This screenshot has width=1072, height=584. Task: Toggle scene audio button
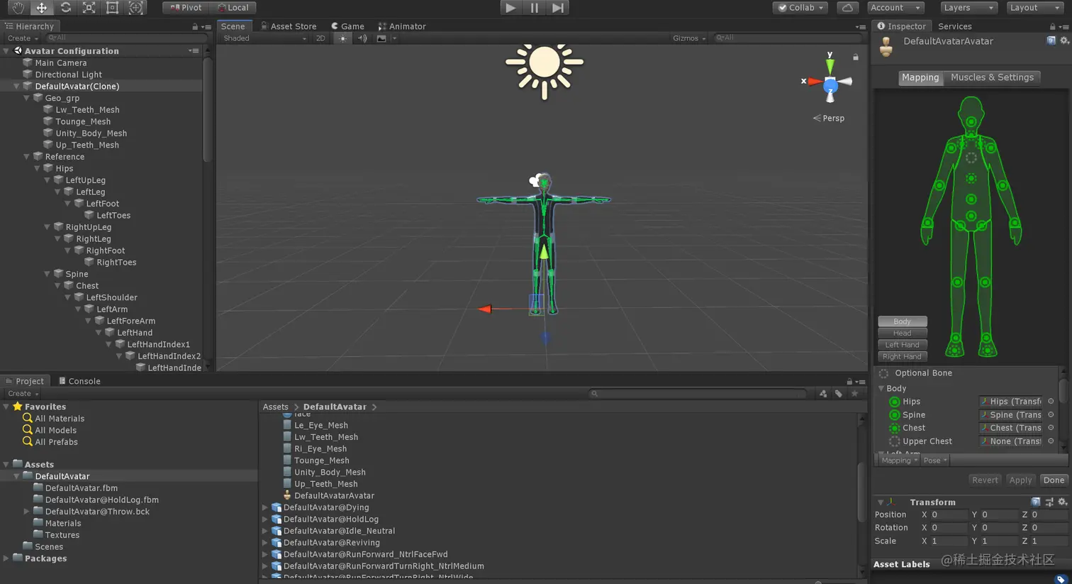click(x=362, y=38)
